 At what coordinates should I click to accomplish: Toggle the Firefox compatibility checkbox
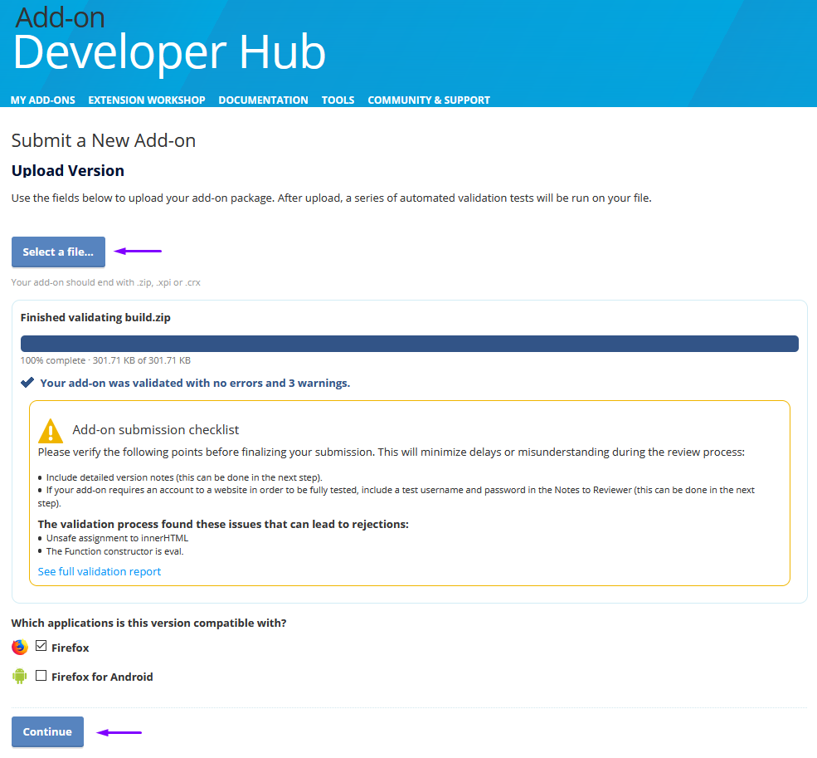pyautogui.click(x=41, y=646)
